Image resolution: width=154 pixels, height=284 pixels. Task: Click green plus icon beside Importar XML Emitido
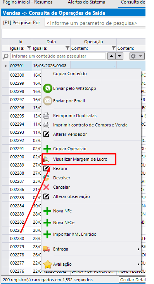[x=47, y=234]
